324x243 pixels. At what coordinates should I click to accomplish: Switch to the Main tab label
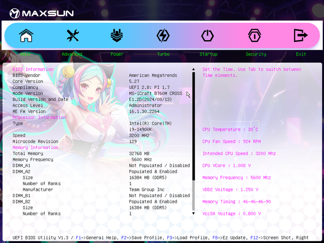[x=25, y=54]
